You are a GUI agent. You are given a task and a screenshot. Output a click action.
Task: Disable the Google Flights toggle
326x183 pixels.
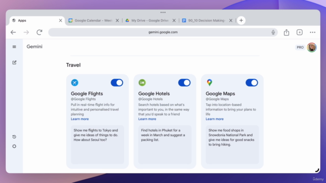point(117,82)
